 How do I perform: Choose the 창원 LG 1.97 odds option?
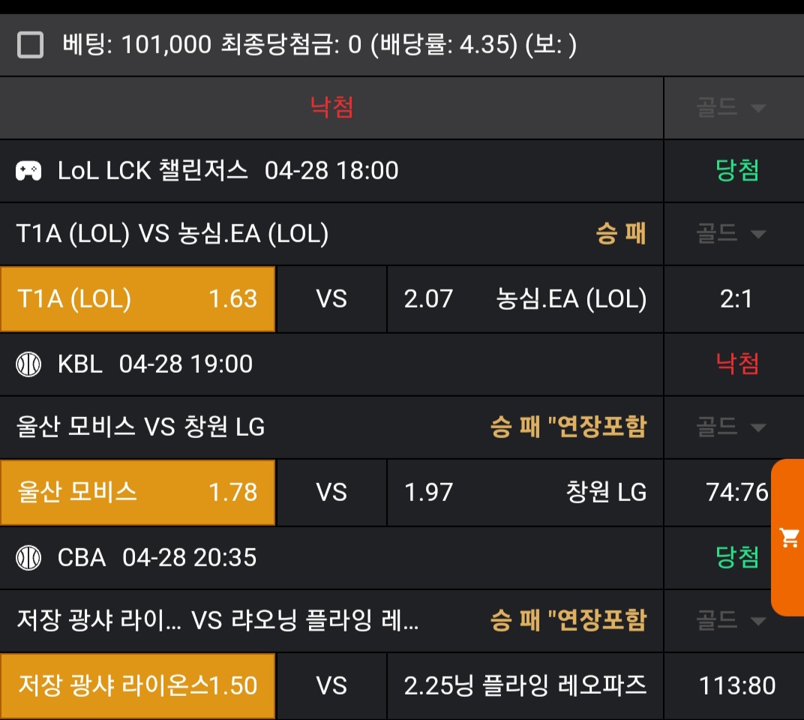coord(525,492)
